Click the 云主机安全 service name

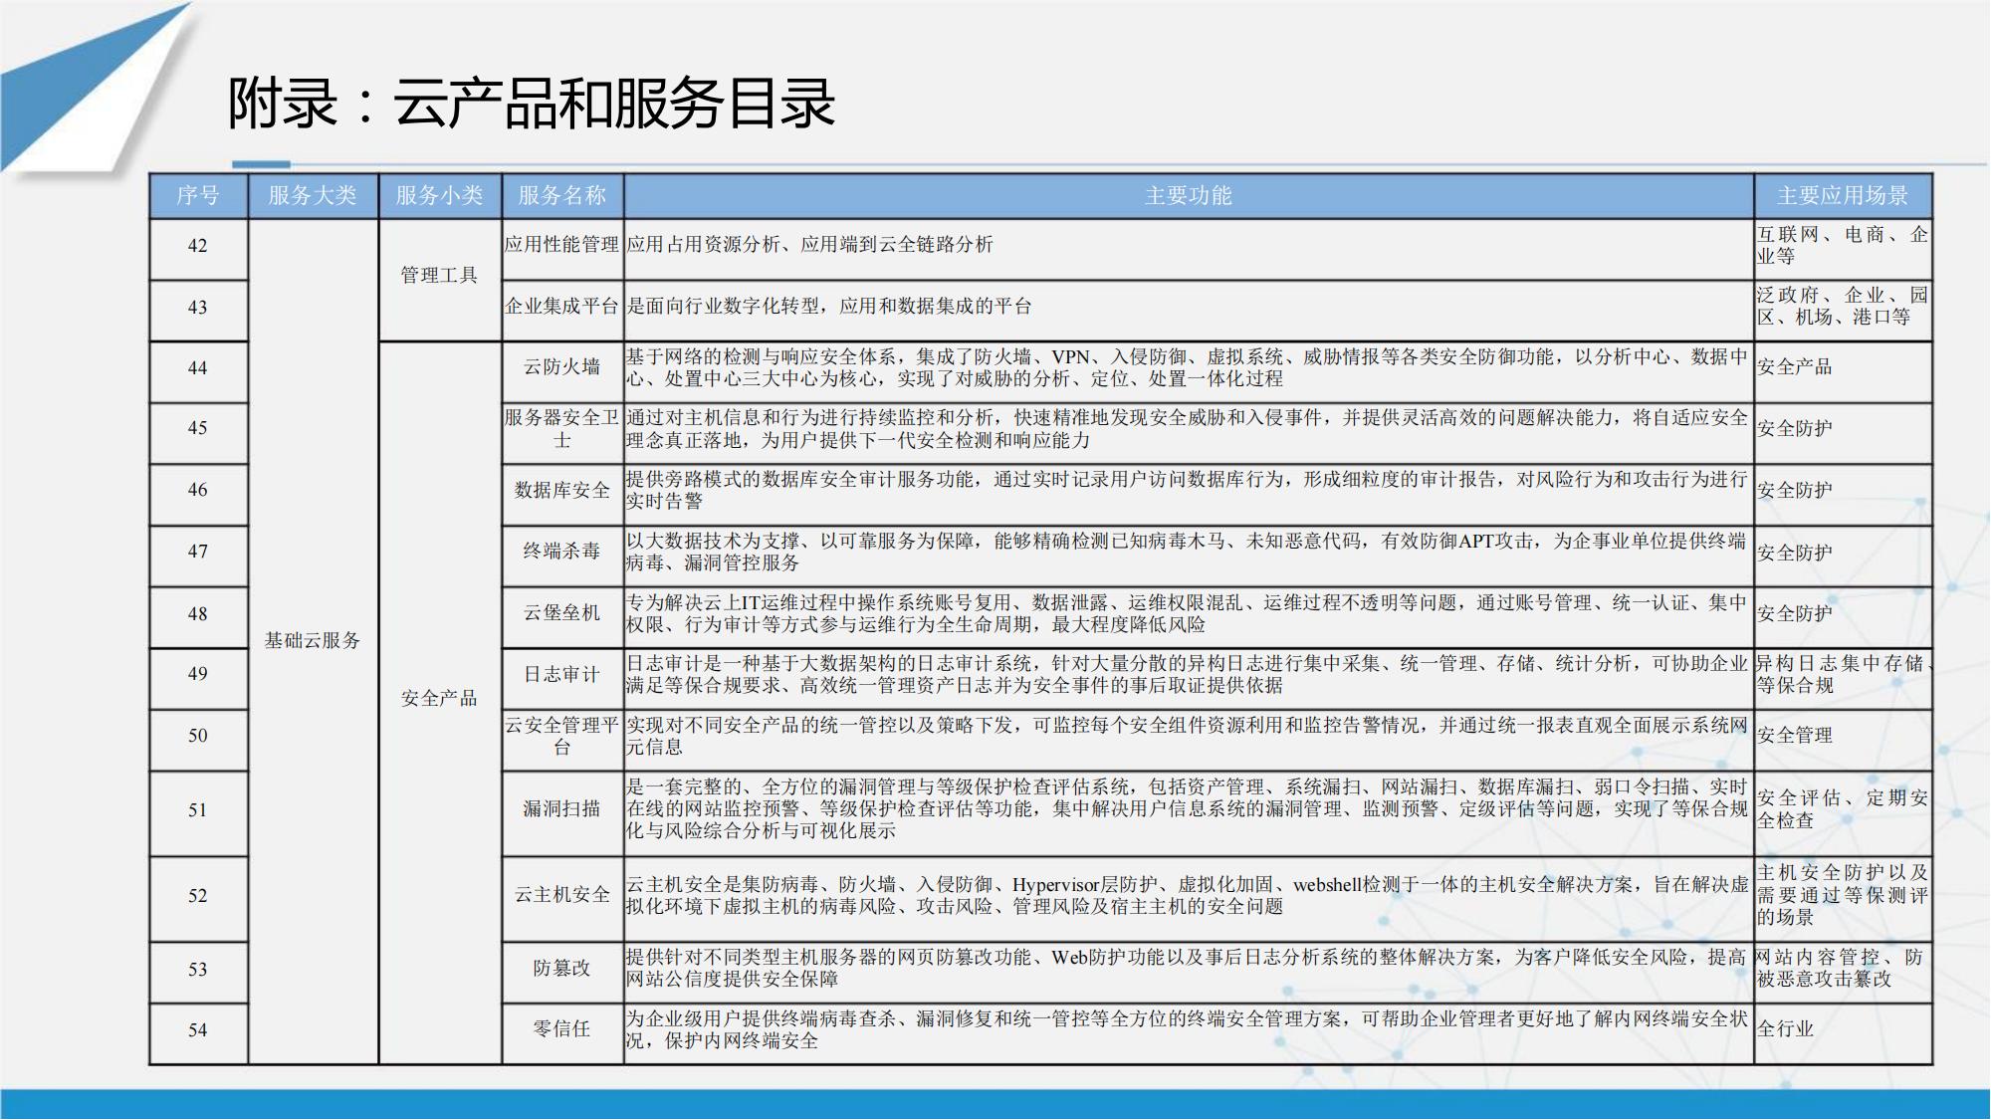point(562,895)
